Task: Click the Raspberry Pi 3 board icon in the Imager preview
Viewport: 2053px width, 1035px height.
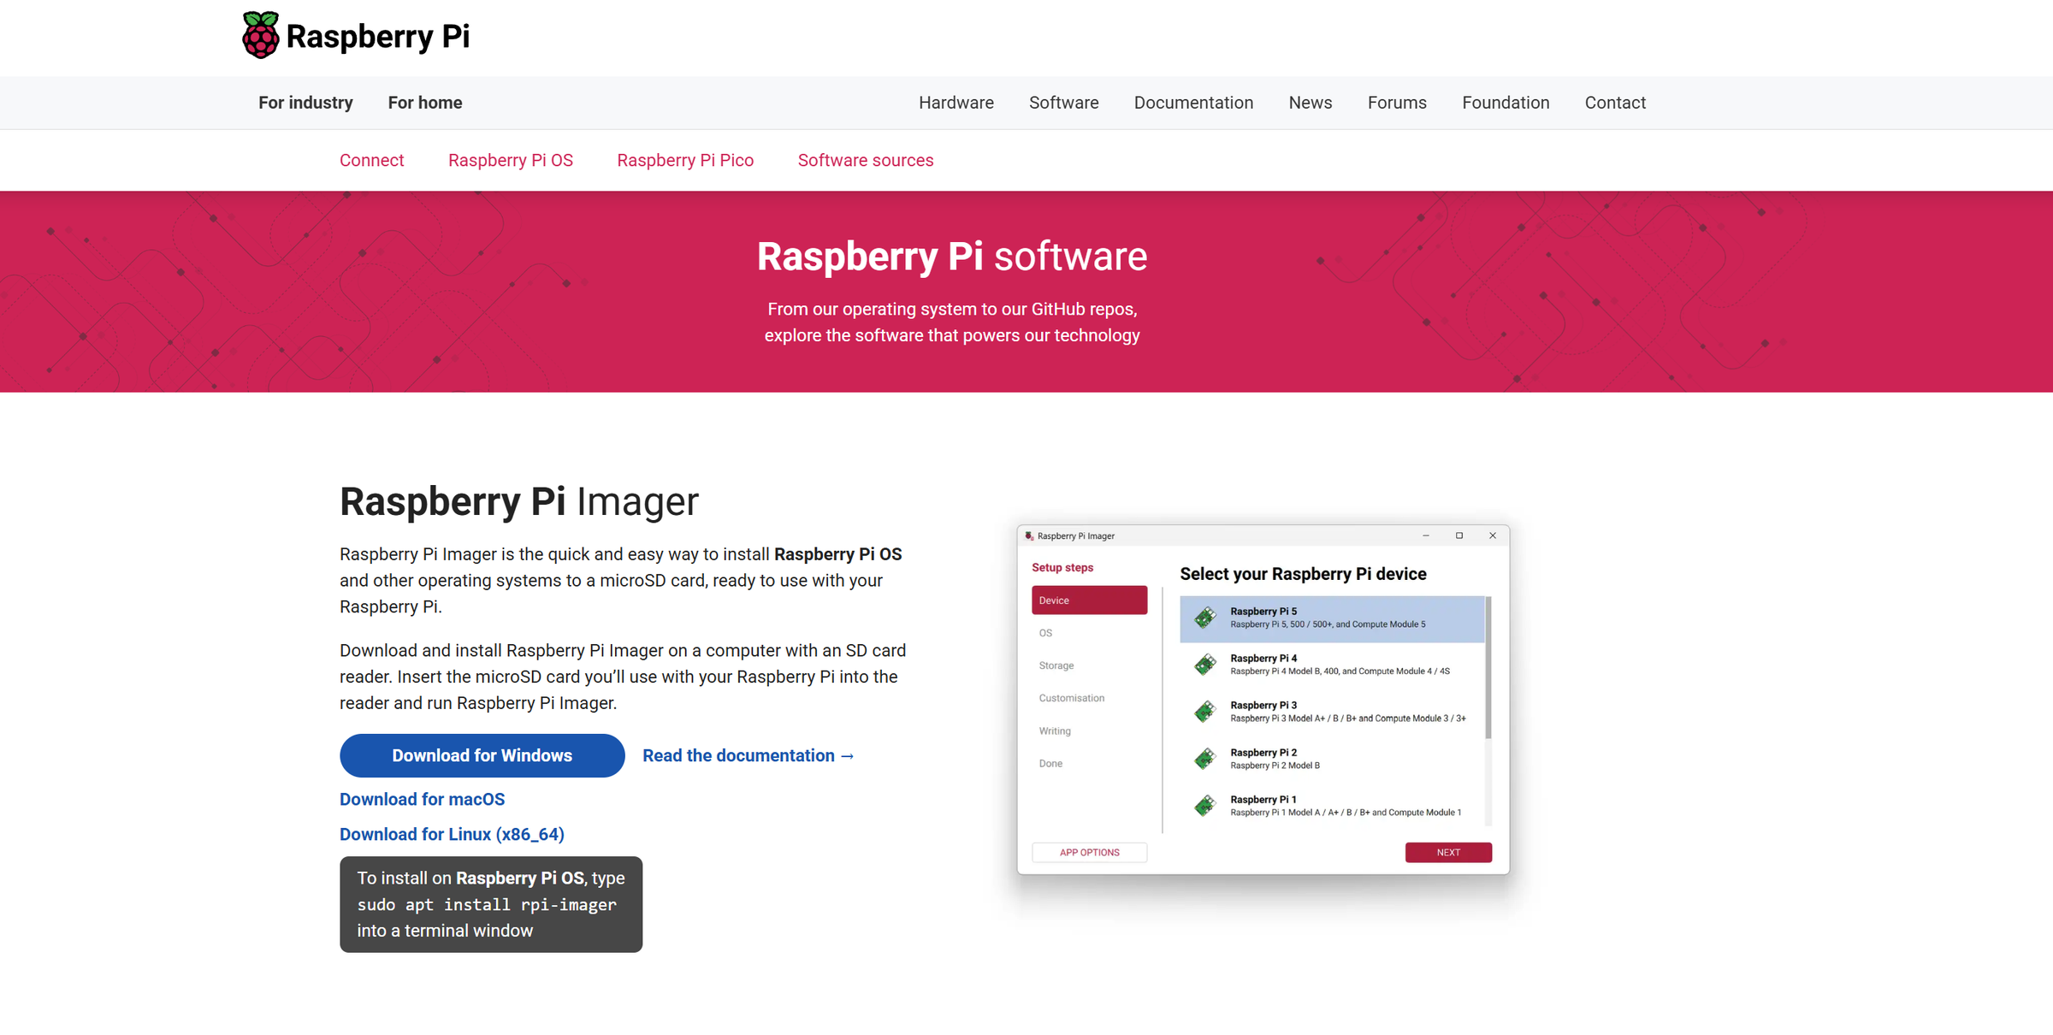Action: coord(1205,712)
